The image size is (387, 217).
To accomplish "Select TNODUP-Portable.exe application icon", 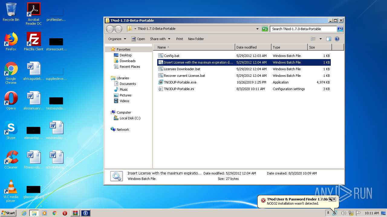I will point(161,82).
